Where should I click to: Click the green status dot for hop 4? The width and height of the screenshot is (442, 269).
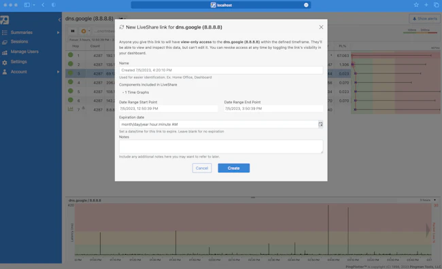(x=71, y=82)
